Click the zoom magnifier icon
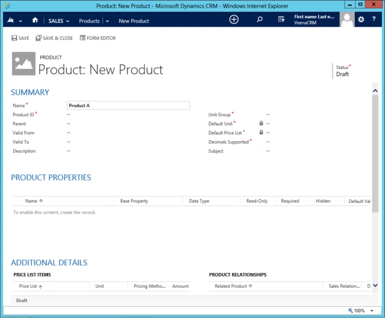The width and height of the screenshot is (385, 318). click(351, 310)
